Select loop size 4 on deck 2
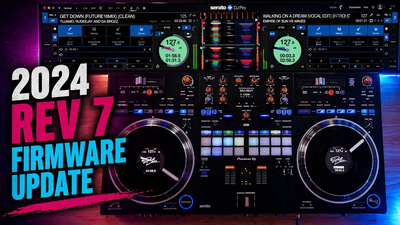 [x=339, y=61]
